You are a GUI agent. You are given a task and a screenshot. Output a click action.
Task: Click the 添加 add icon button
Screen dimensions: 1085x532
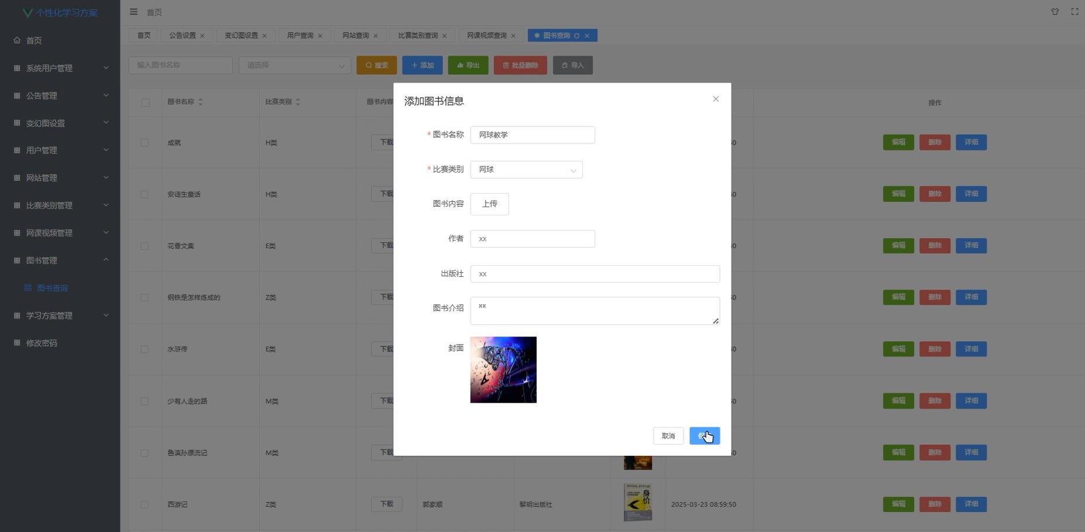pos(423,65)
